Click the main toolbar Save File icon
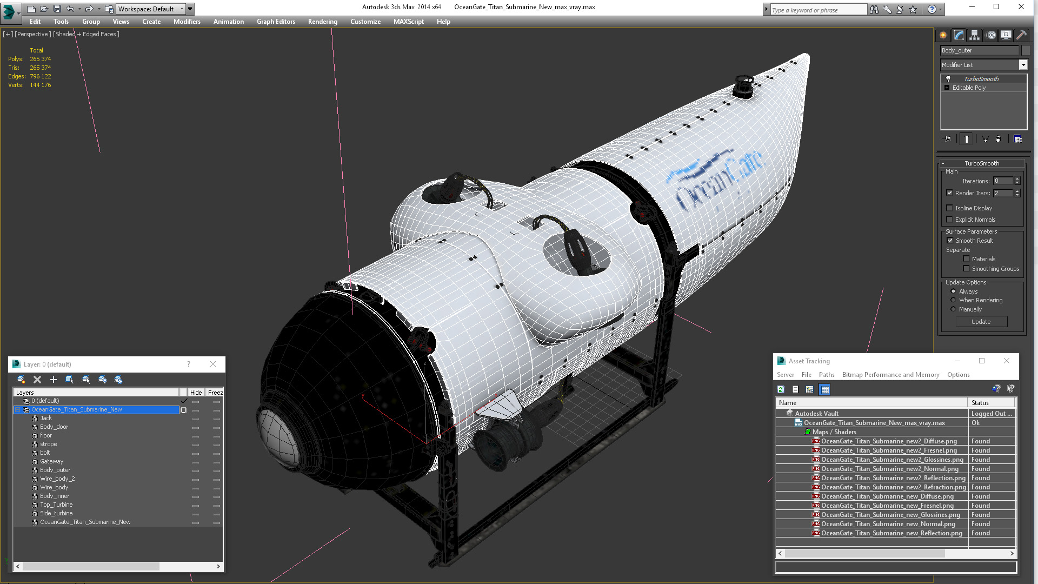This screenshot has width=1038, height=584. (x=57, y=9)
